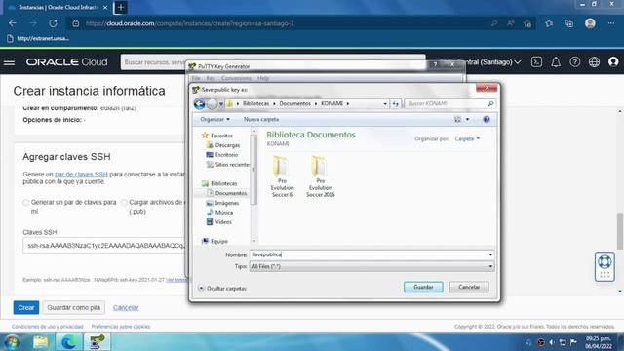Screen dimensions: 624x351
Task: Select Descargas in Favoritos sidebar
Action: tap(227, 145)
